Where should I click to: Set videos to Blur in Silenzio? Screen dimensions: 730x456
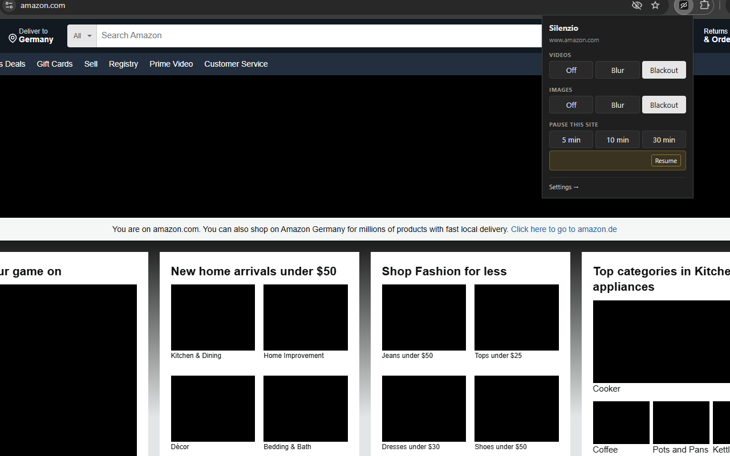618,70
